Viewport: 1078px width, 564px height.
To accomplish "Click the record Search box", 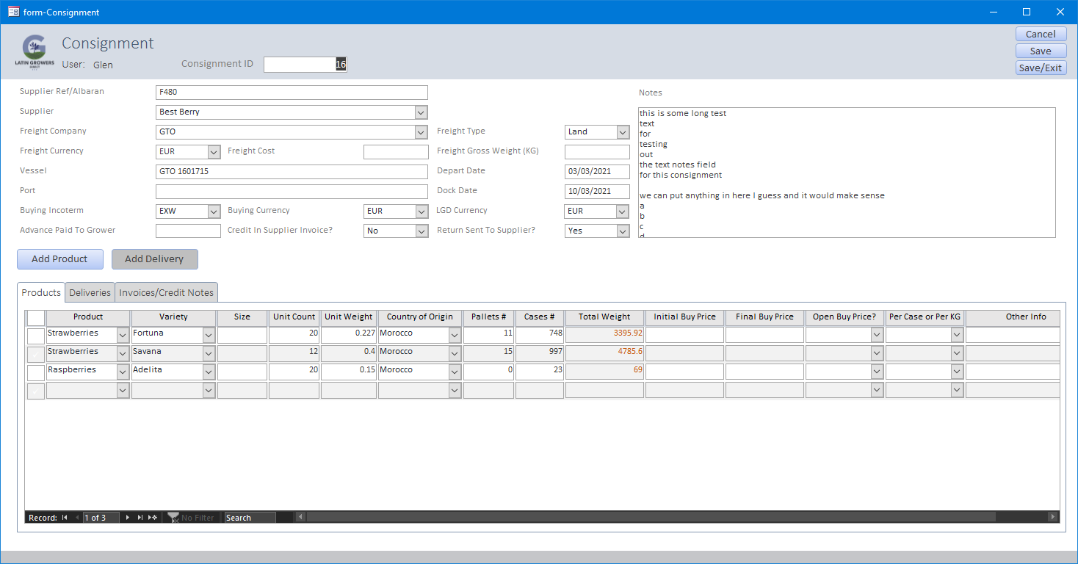I will 250,518.
